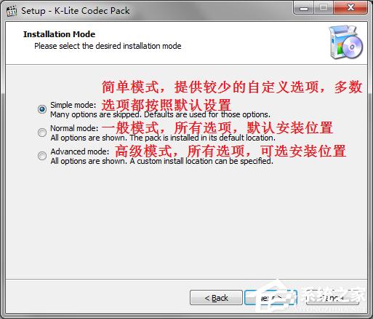The height and width of the screenshot is (319, 373).
Task: Click the 'Installation Mode' heading
Action: point(59,34)
